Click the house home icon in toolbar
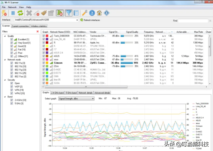The image size is (213, 151). coord(100,13)
